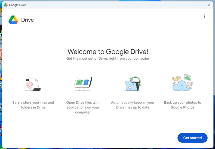Click the "Drive" text beside the logo
Image resolution: width=215 pixels, height=149 pixels.
[27, 20]
